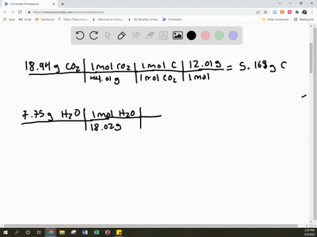Click the horizontal scrollbar at bottom

click(x=151, y=226)
